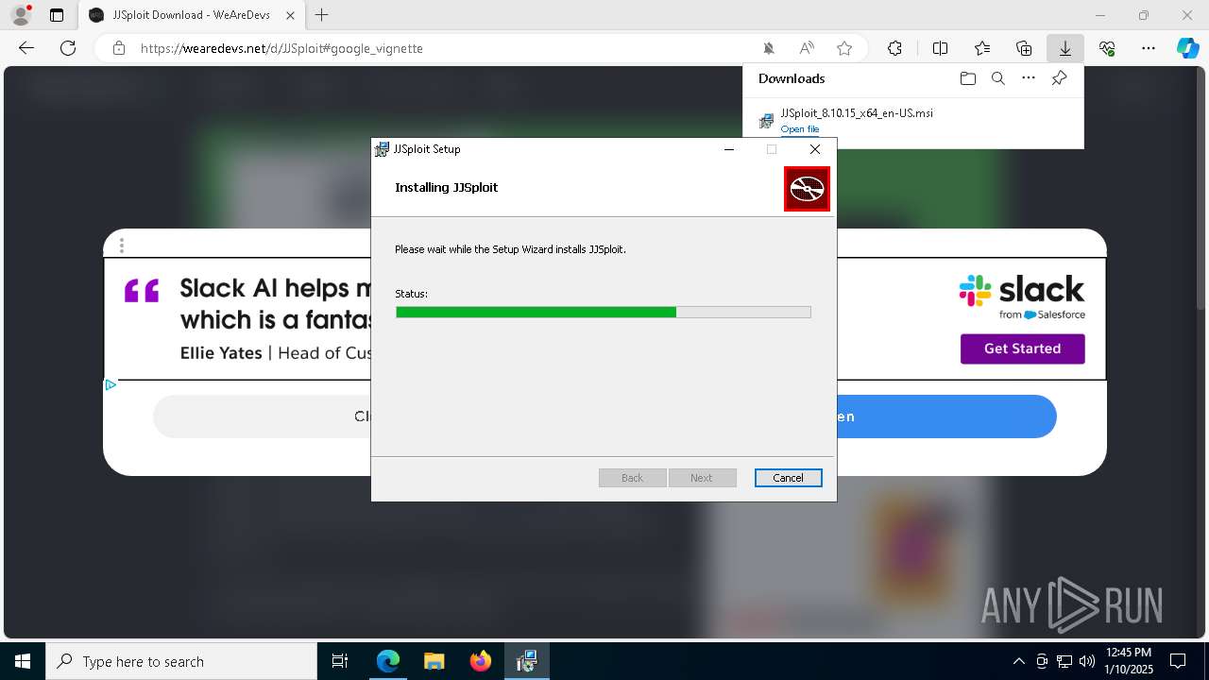Open network tray icon
Image resolution: width=1209 pixels, height=680 pixels.
click(1064, 661)
